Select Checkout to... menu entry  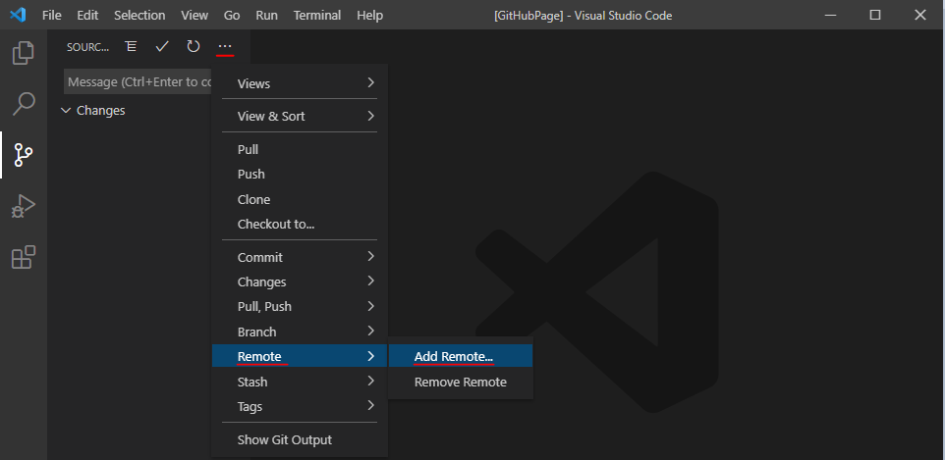(300, 224)
